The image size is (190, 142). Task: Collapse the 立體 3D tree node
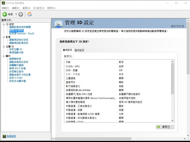point(4,46)
